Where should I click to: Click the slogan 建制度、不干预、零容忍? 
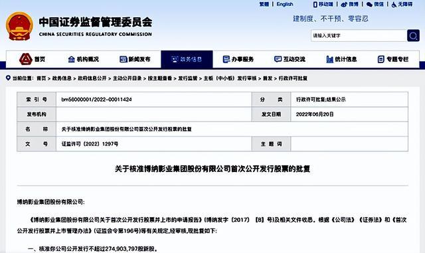(331, 19)
